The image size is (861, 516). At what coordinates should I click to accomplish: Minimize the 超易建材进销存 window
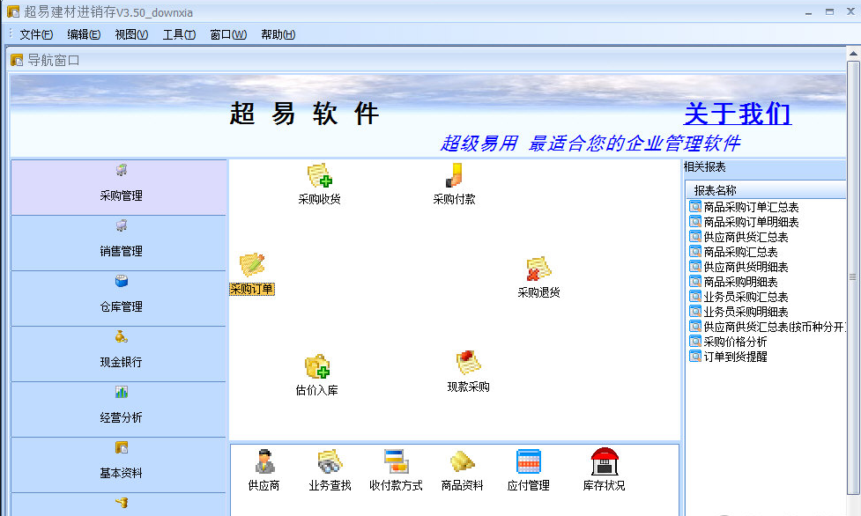tap(808, 12)
